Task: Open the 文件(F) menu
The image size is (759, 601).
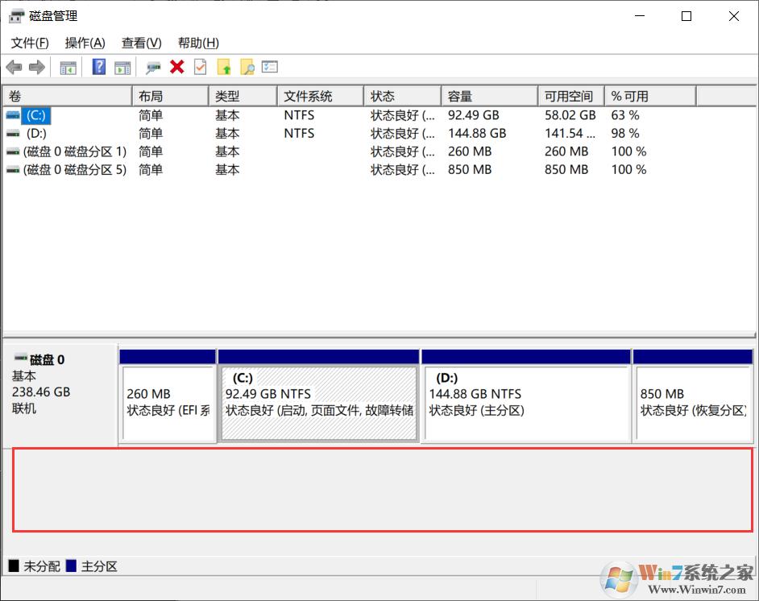Action: click(30, 42)
